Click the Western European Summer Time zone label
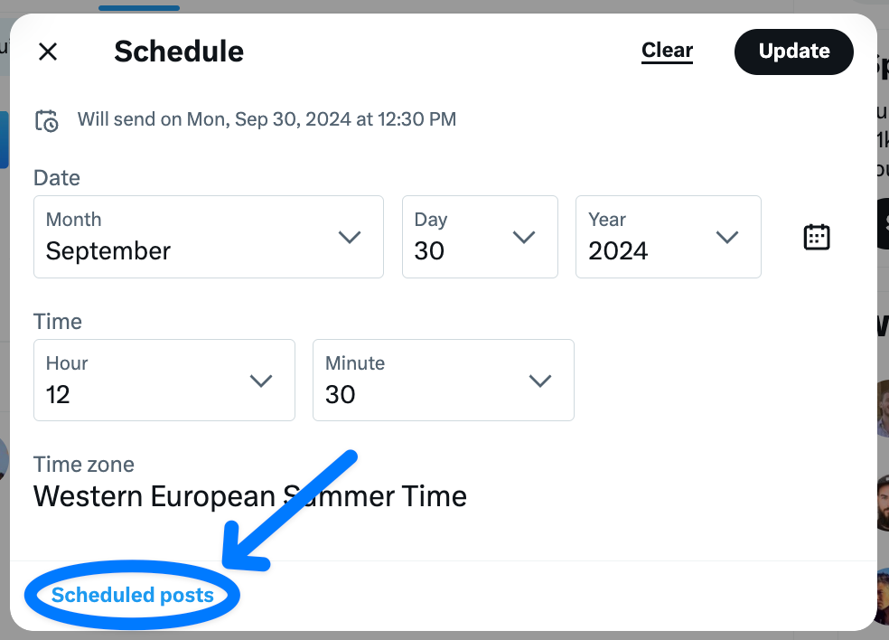Viewport: 889px width, 640px height. pos(249,495)
